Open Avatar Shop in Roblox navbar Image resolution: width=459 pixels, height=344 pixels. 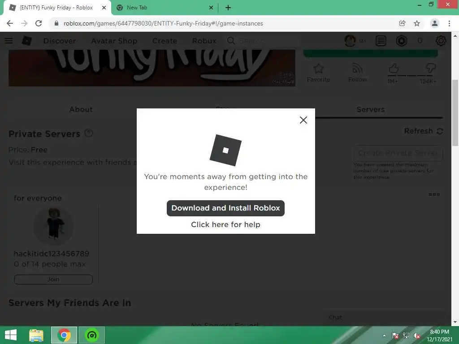click(x=114, y=41)
